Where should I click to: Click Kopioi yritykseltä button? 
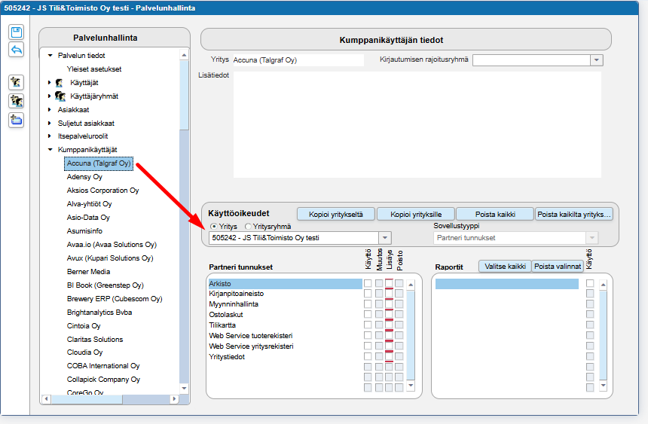tap(336, 214)
